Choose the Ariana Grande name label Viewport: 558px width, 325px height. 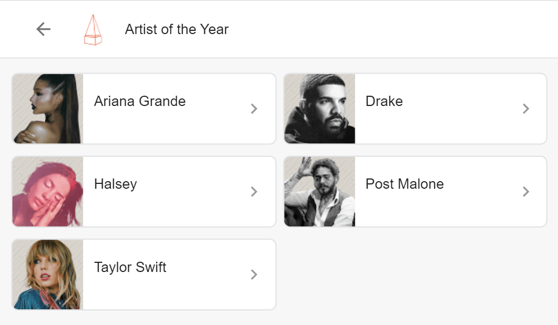click(x=139, y=102)
